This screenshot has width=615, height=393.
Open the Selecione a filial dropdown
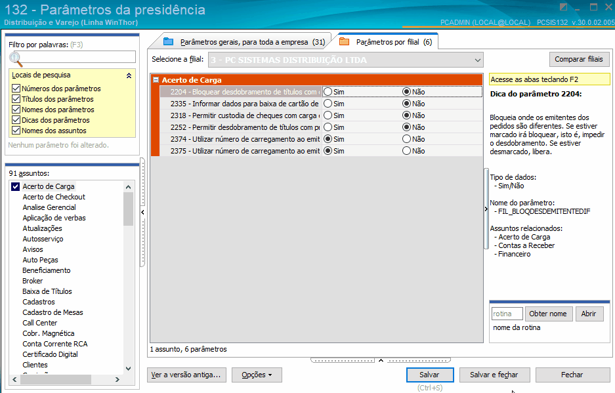[477, 60]
